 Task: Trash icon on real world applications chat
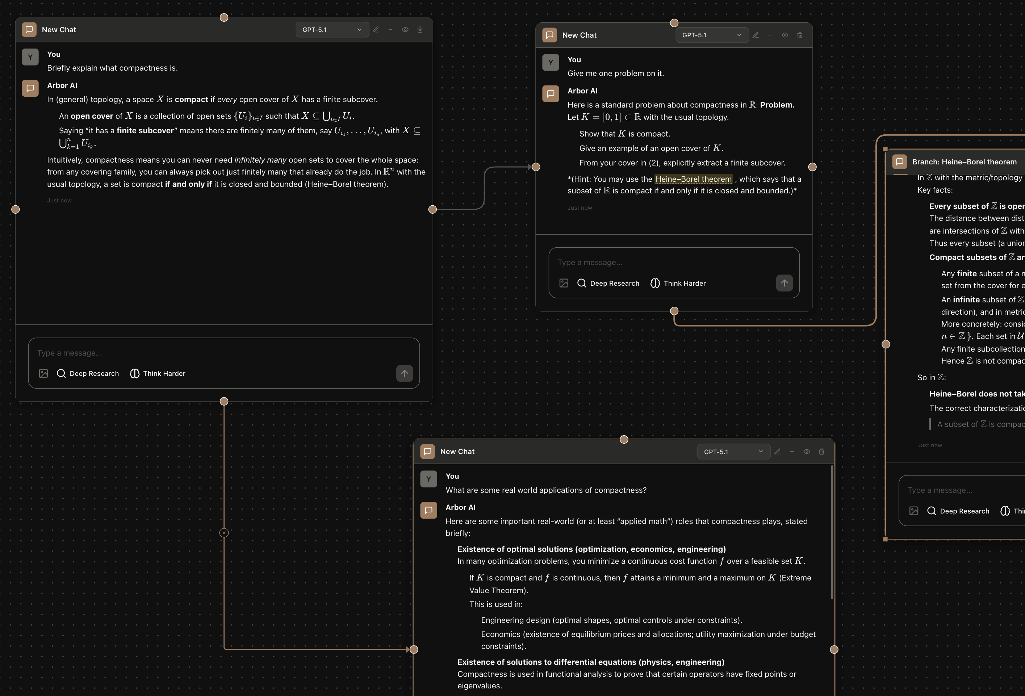click(821, 452)
